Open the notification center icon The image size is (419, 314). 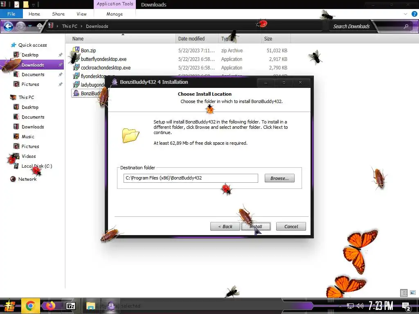pos(406,307)
